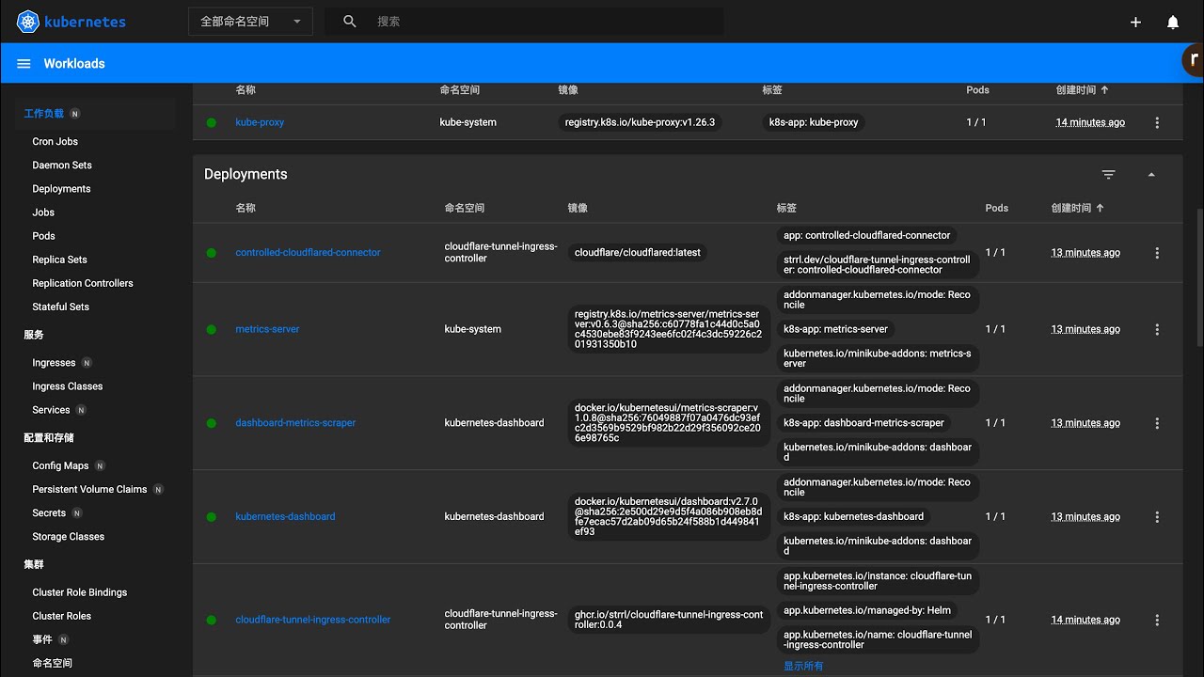This screenshot has width=1204, height=677.
Task: Open Cluster Role Bindings in sidebar
Action: pyautogui.click(x=80, y=592)
